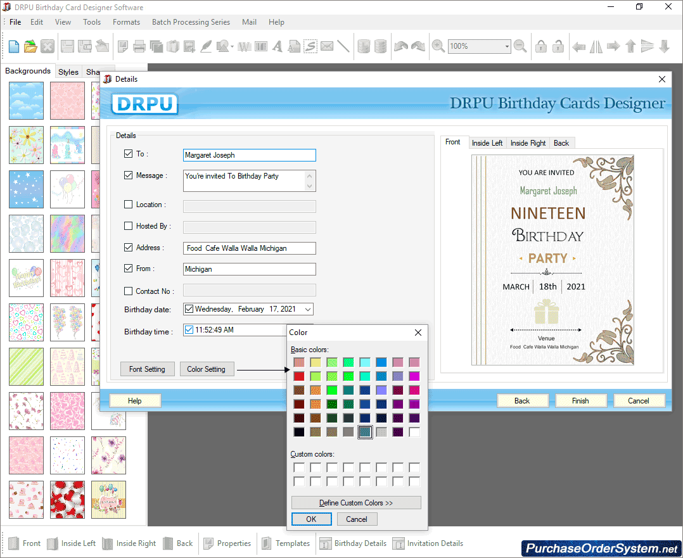Open the Formats menu
683x558 pixels.
[126, 22]
